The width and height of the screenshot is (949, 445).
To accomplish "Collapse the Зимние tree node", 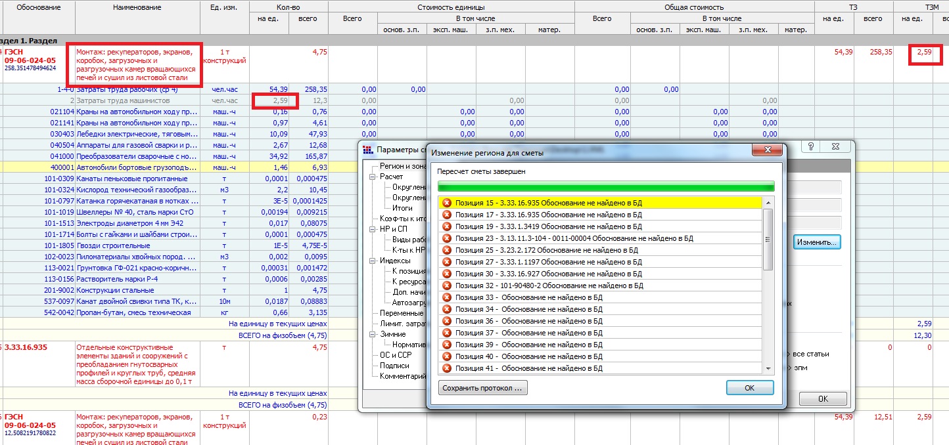I will tap(373, 334).
